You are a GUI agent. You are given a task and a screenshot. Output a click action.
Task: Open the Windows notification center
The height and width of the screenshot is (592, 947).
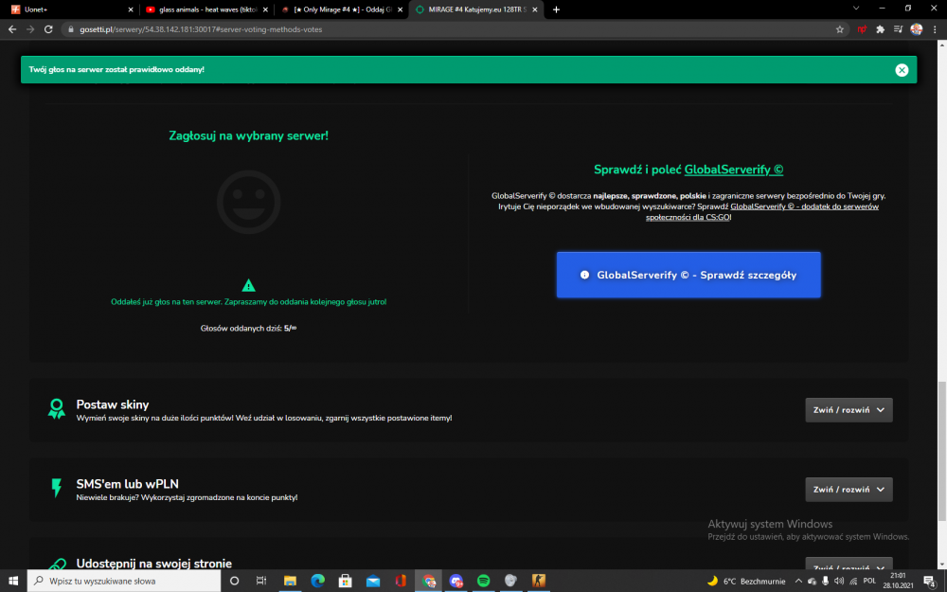(x=931, y=582)
